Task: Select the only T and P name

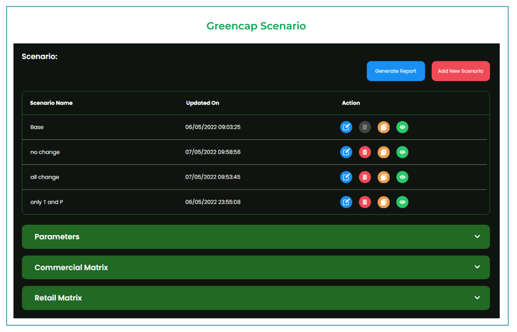Action: point(46,202)
